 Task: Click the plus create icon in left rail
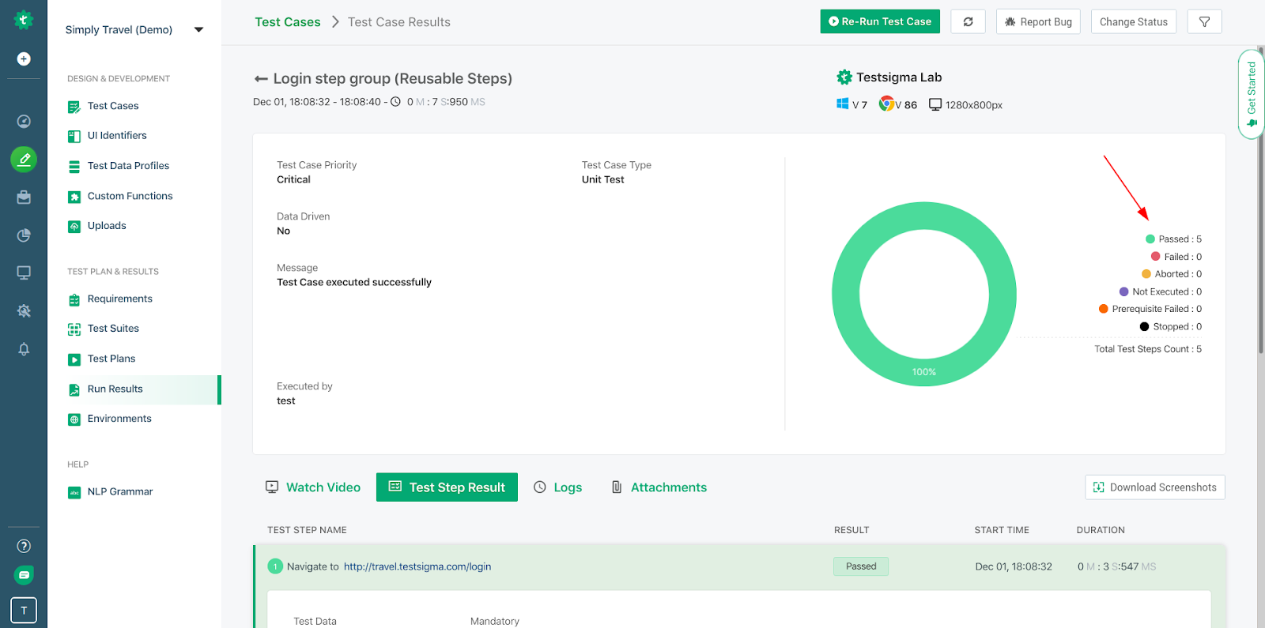click(24, 58)
